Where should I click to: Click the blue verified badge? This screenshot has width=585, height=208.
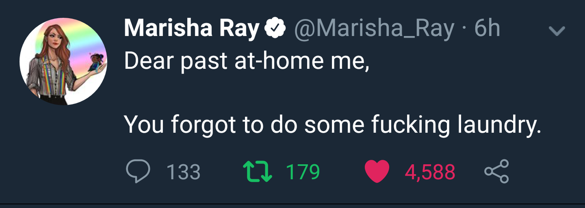pyautogui.click(x=275, y=30)
